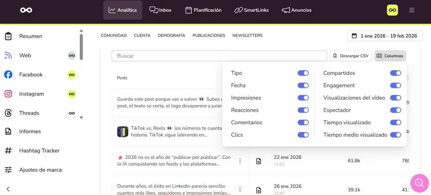Switch to the NEWSLETTERS tab

pos(247,35)
